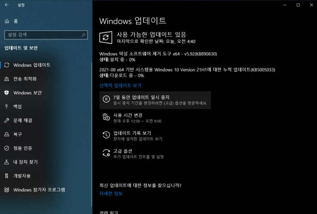This screenshot has height=214, width=317.
Task: Pause updates via 7일 동안 업데이트 일시 중지
Action: (155, 100)
